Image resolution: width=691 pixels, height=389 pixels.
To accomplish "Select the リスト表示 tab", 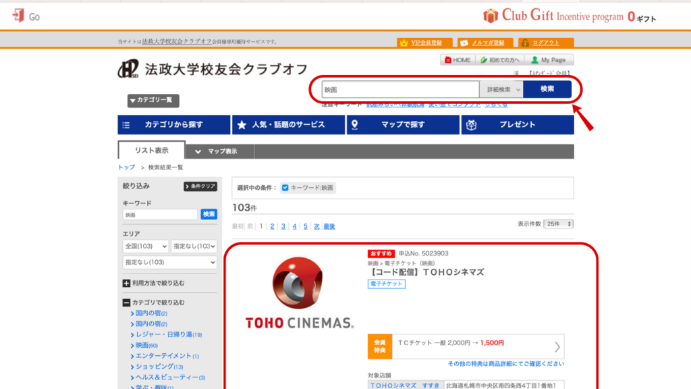I will 151,151.
